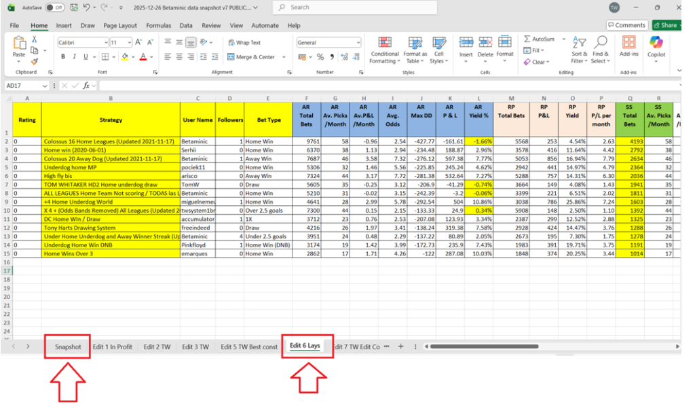The width and height of the screenshot is (695, 405).
Task: Open the General number format dropdown
Action: (x=357, y=42)
